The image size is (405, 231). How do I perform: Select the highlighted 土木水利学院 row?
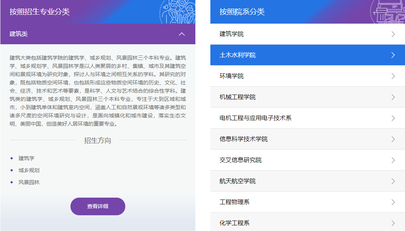(237, 55)
